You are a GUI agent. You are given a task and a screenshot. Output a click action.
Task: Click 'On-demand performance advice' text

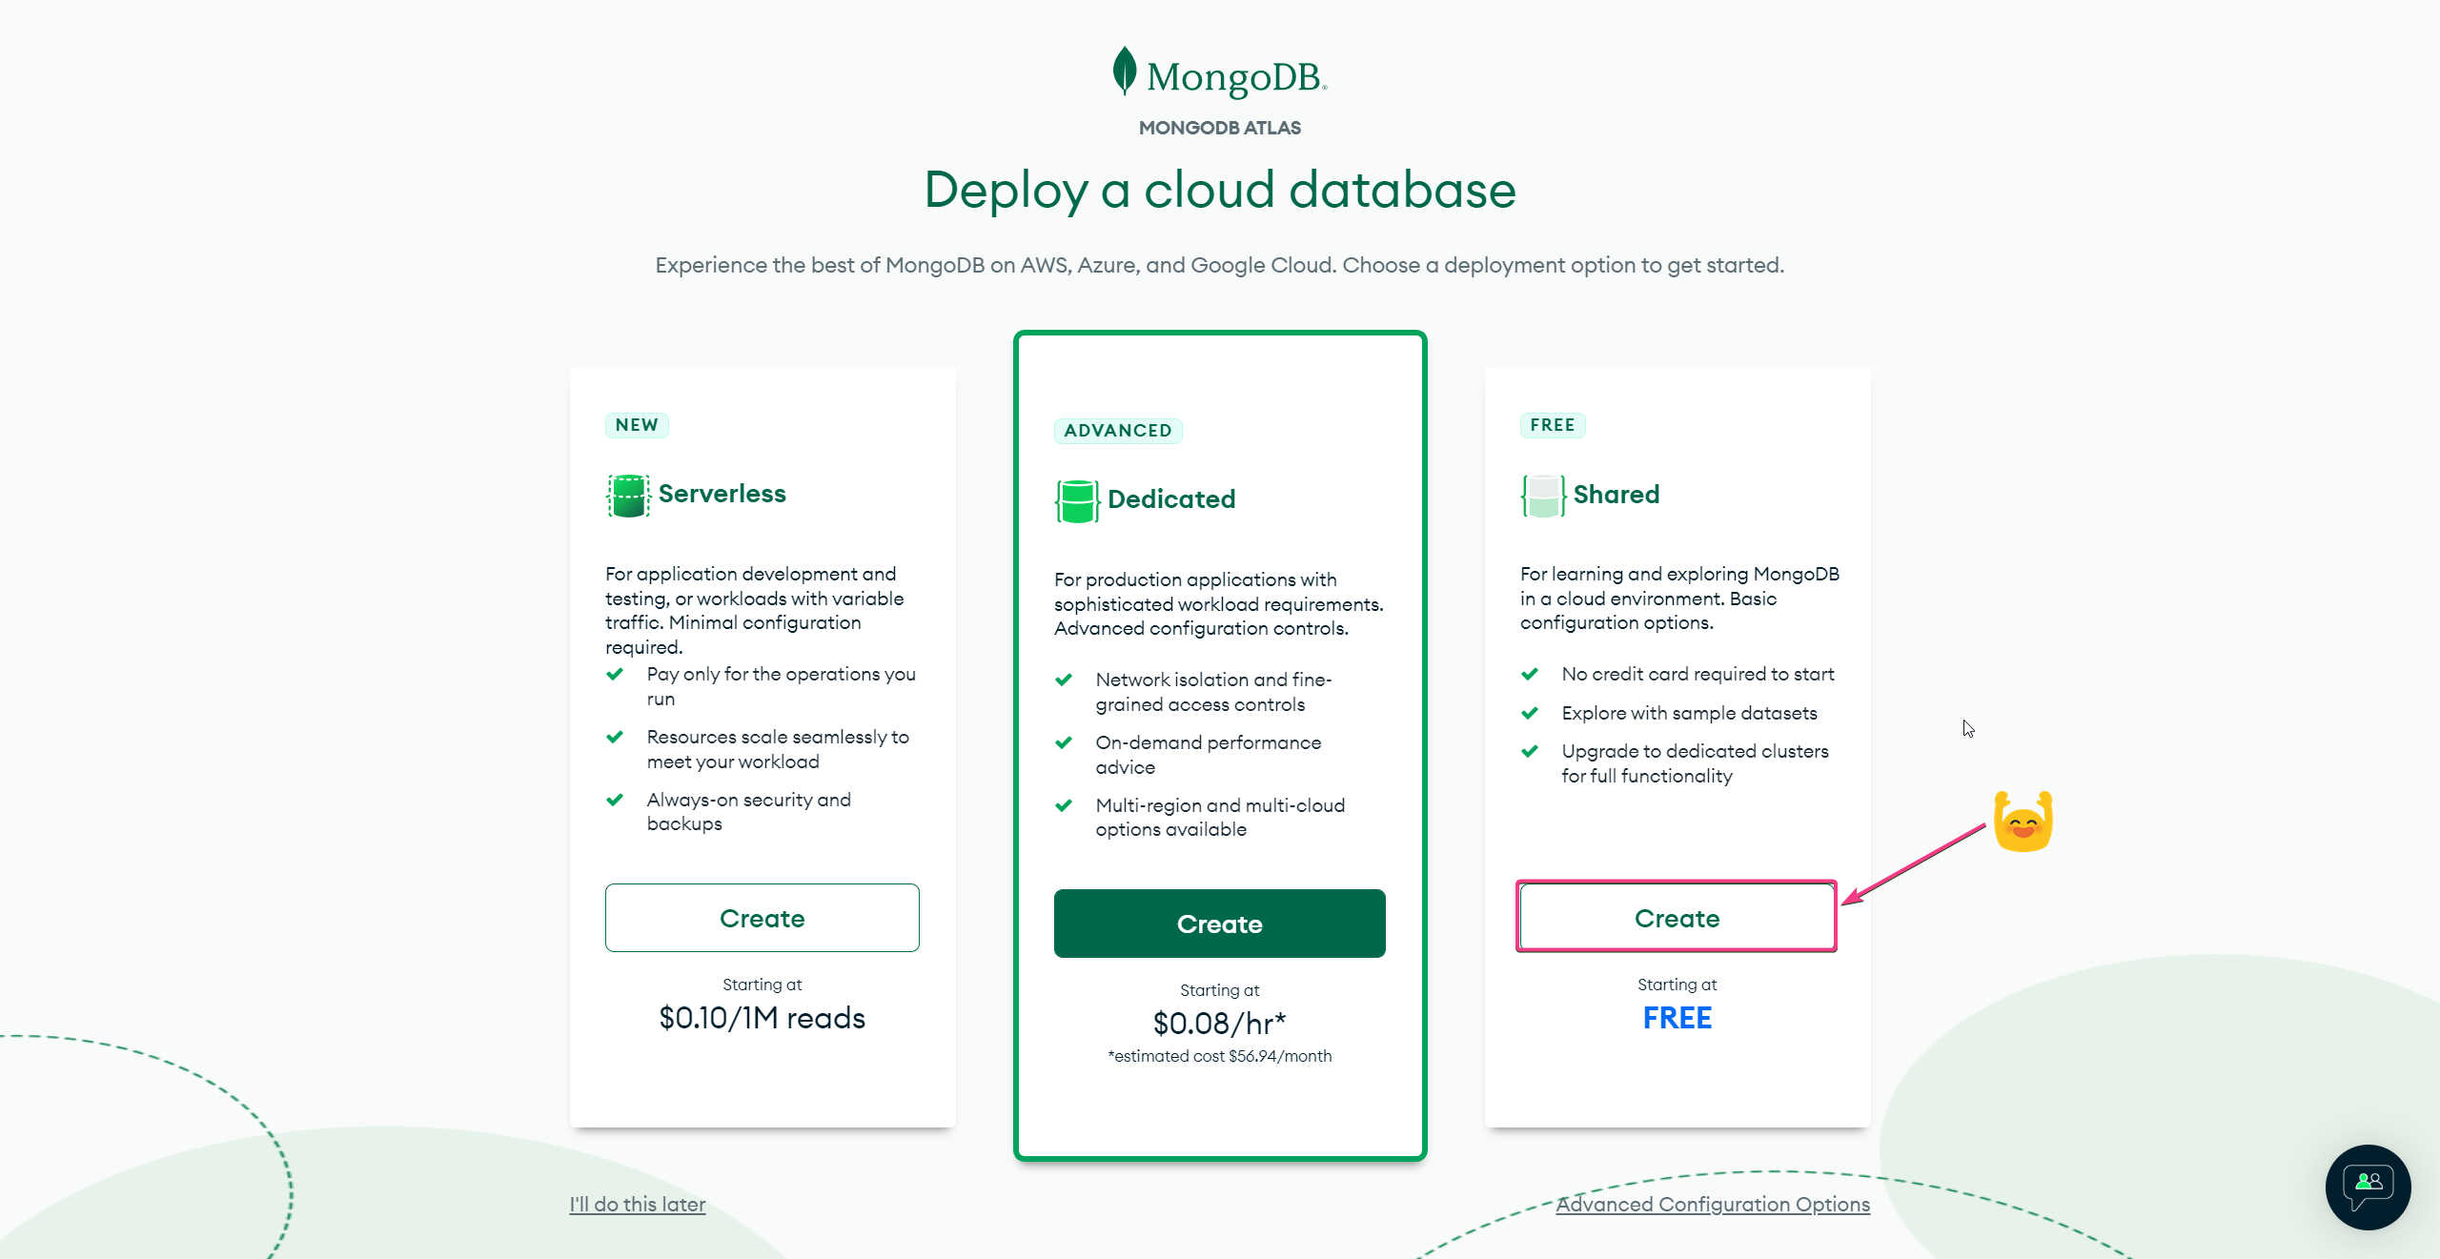coord(1209,755)
